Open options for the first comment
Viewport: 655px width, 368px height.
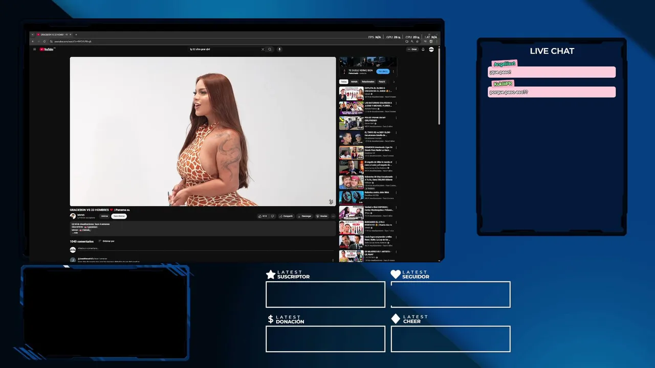[333, 260]
